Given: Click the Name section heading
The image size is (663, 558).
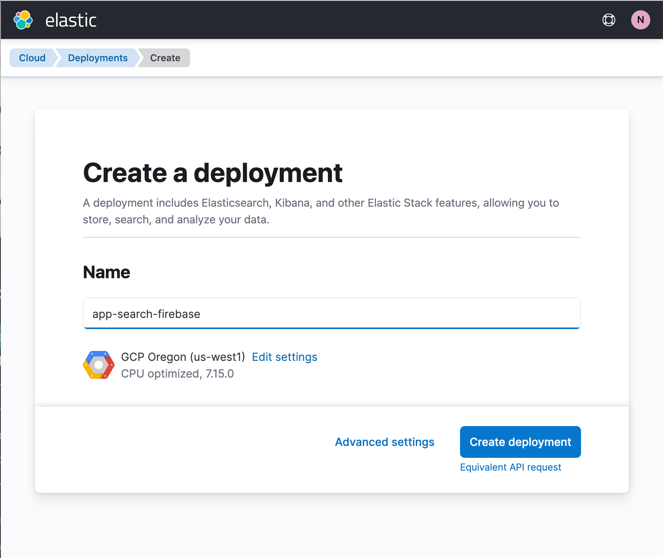Looking at the screenshot, I should (x=107, y=272).
